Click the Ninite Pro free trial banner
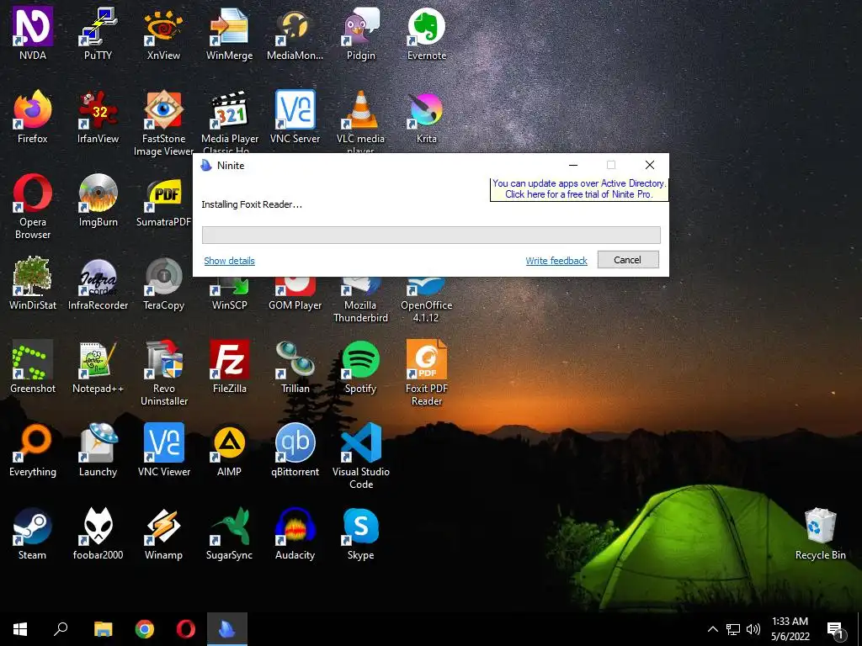This screenshot has height=646, width=862. (x=579, y=189)
